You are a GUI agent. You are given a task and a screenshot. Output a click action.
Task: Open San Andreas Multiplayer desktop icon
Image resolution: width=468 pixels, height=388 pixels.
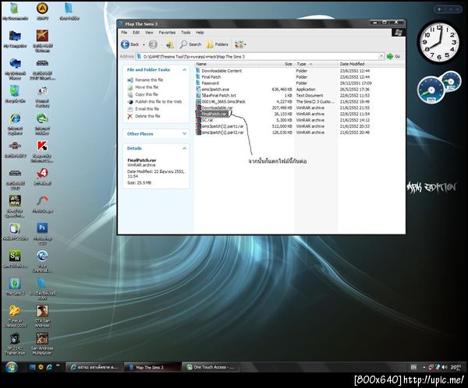[x=42, y=344]
